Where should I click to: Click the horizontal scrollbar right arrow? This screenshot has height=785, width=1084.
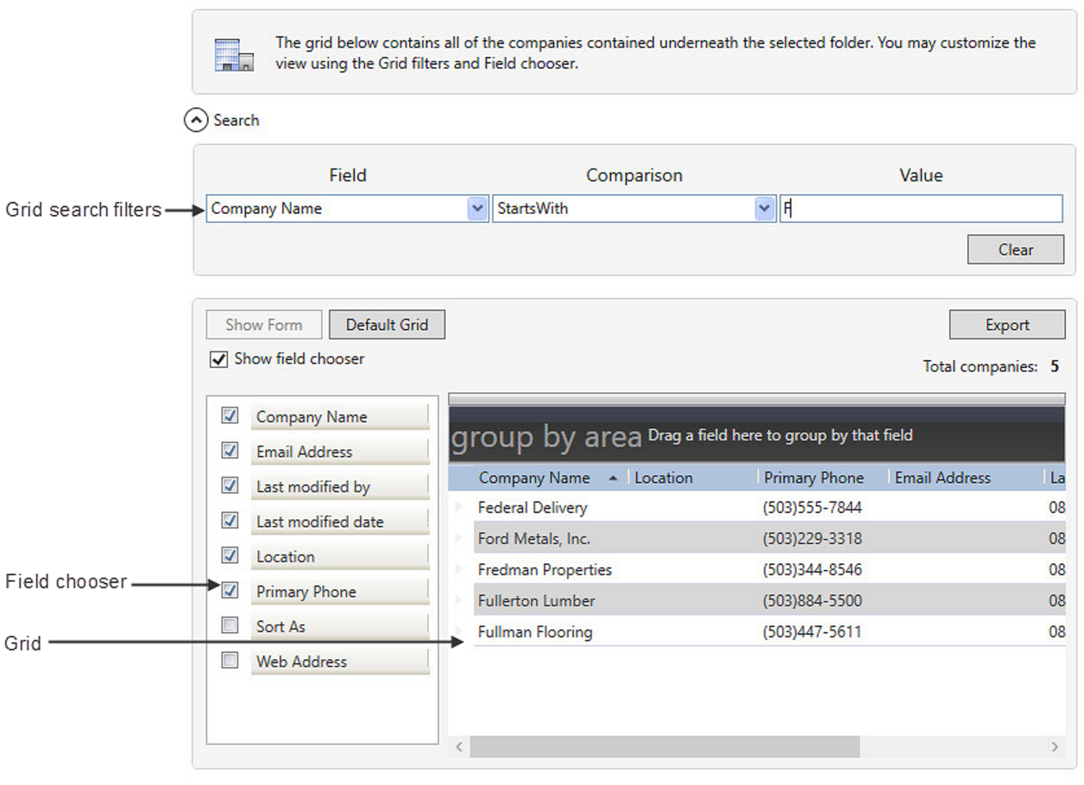pyautogui.click(x=1055, y=746)
